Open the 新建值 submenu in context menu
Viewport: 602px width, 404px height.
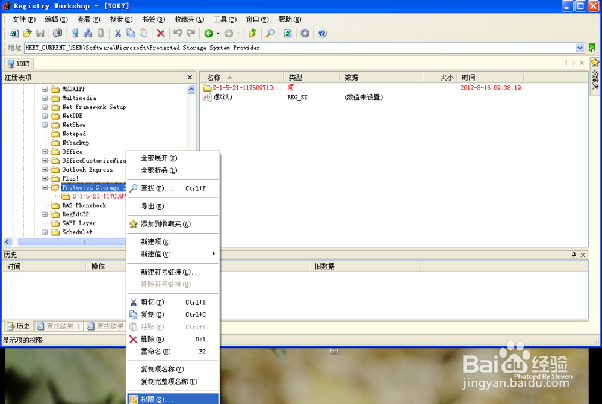pos(173,254)
